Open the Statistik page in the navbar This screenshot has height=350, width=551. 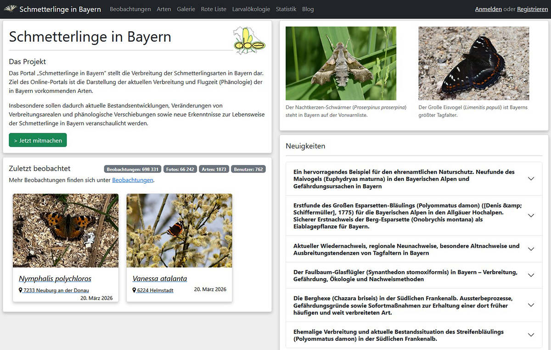(286, 9)
